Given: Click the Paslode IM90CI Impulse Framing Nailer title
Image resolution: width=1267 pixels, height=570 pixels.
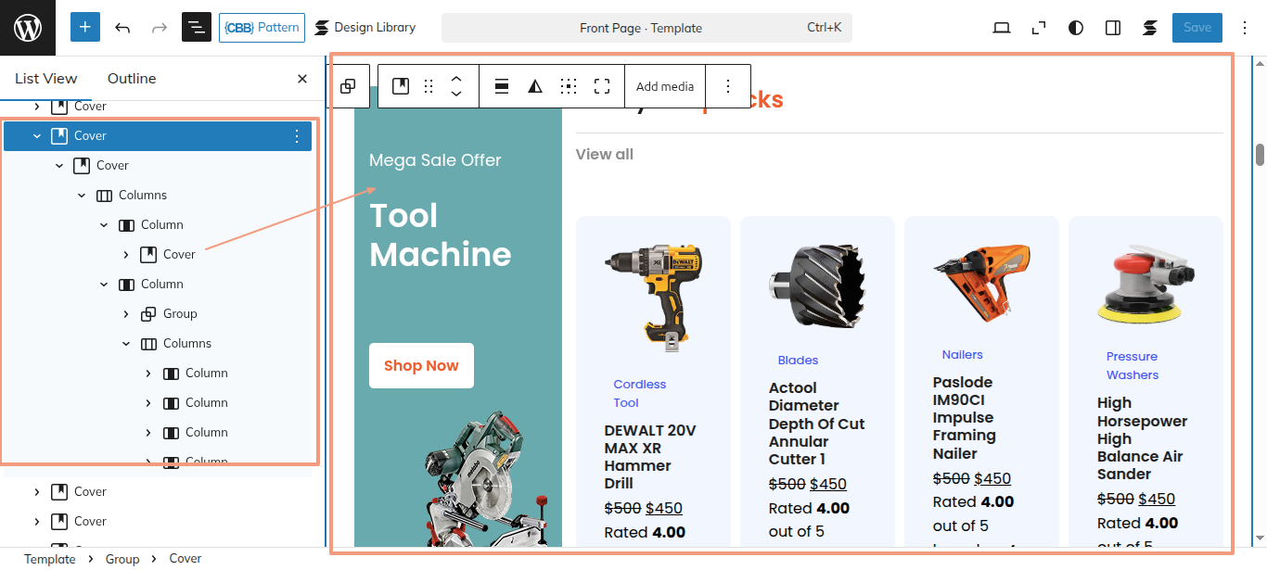Looking at the screenshot, I should click(x=965, y=418).
